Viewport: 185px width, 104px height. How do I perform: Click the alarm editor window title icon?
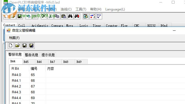[x=9, y=30]
